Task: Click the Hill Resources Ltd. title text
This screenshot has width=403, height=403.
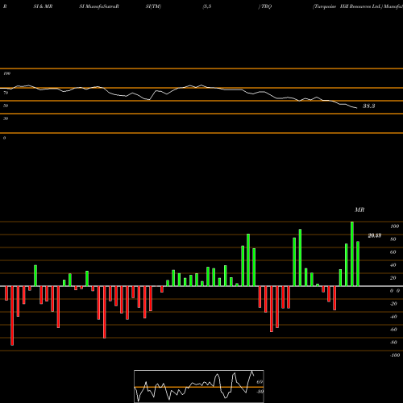Action: 361,6
